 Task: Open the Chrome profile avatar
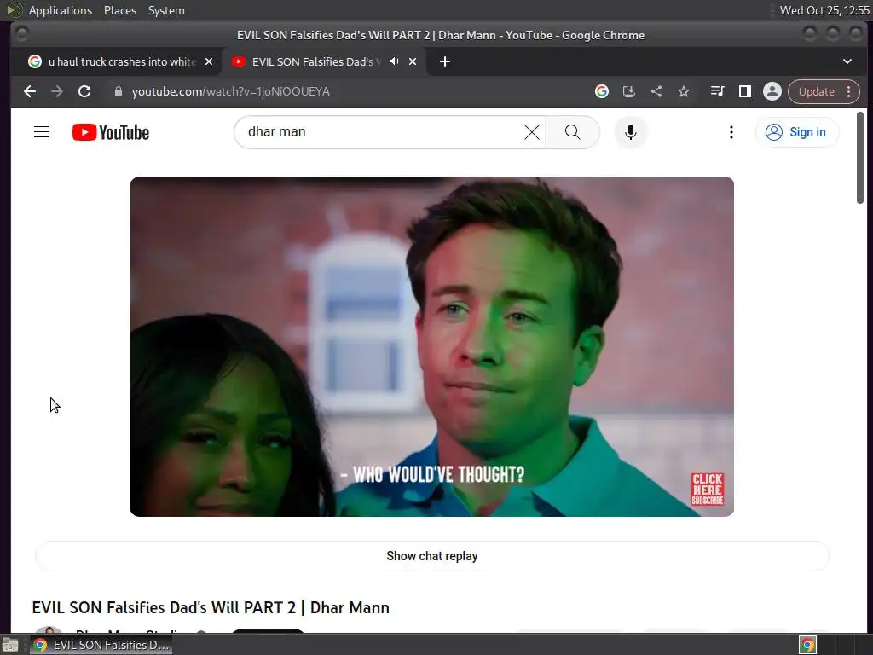coord(772,91)
